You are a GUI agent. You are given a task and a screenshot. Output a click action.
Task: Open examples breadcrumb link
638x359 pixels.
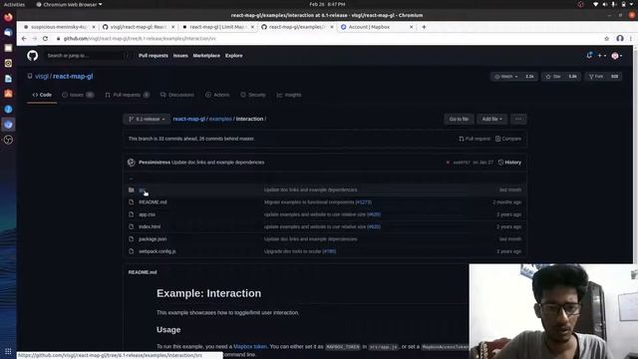pos(220,119)
